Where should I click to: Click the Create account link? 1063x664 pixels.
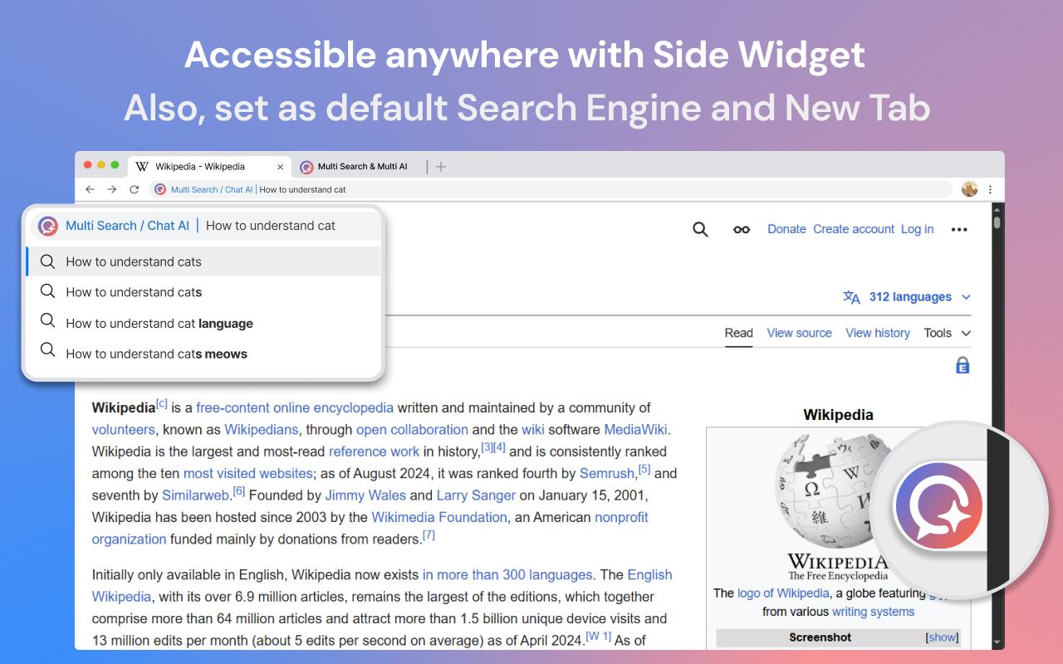pyautogui.click(x=854, y=229)
